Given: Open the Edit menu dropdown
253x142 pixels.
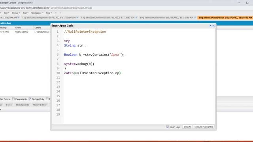Looking at the screenshot, I should (6, 13).
